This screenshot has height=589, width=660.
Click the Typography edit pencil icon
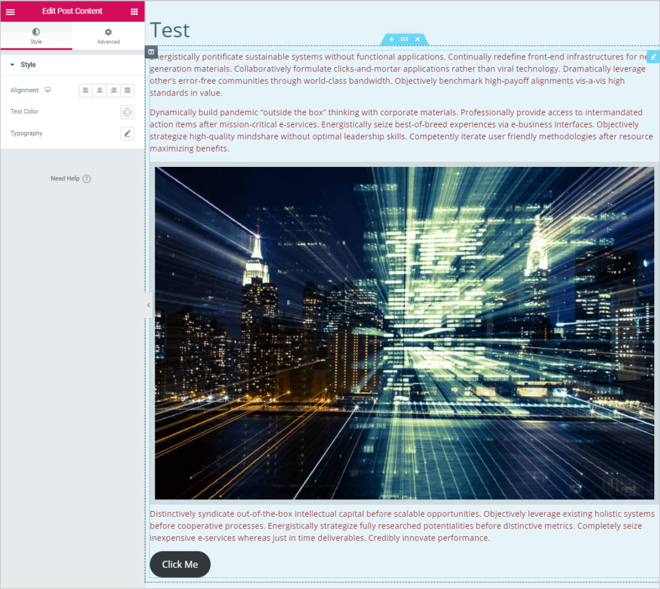point(127,133)
